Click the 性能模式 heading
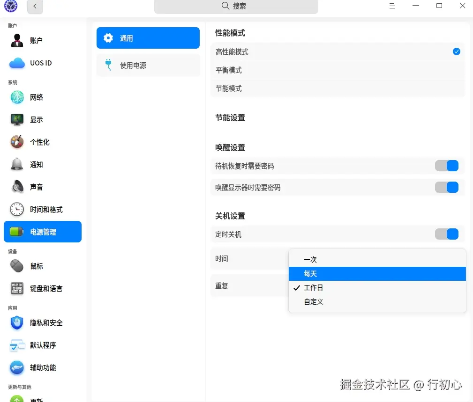Viewport: 473px width, 402px height. tap(230, 33)
